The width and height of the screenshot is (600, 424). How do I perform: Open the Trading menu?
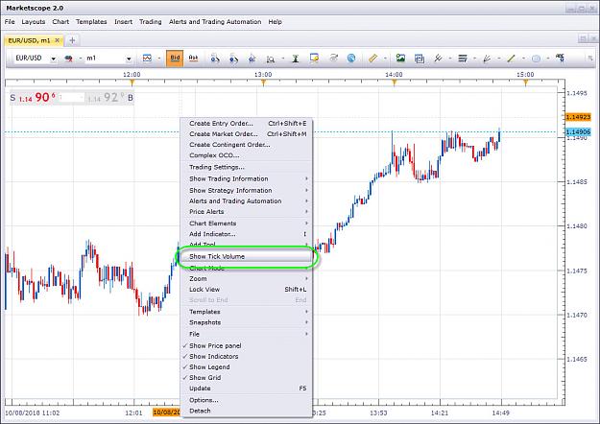pyautogui.click(x=151, y=22)
